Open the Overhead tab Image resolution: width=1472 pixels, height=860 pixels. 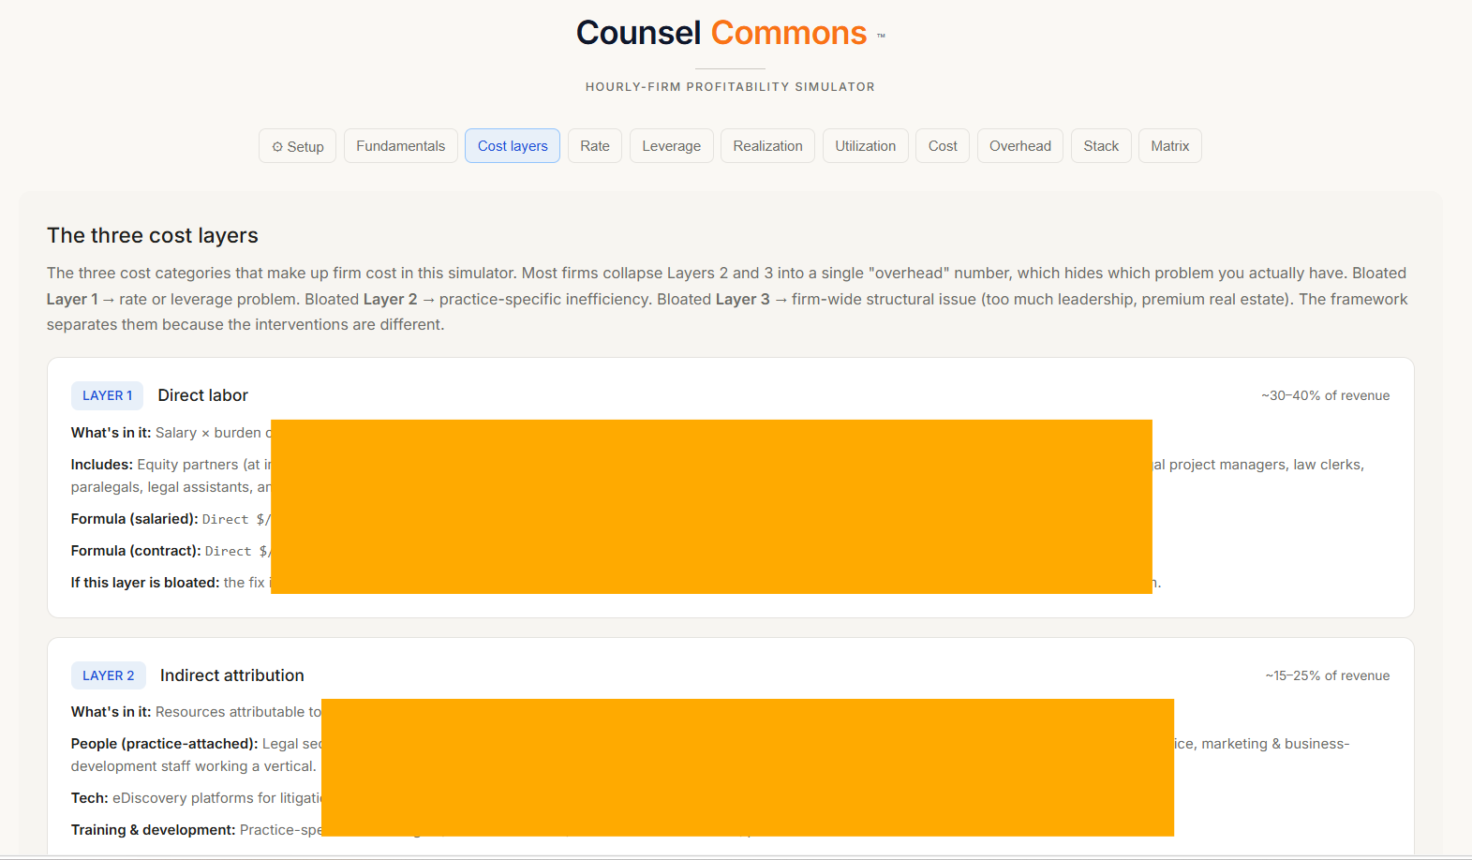(1019, 146)
